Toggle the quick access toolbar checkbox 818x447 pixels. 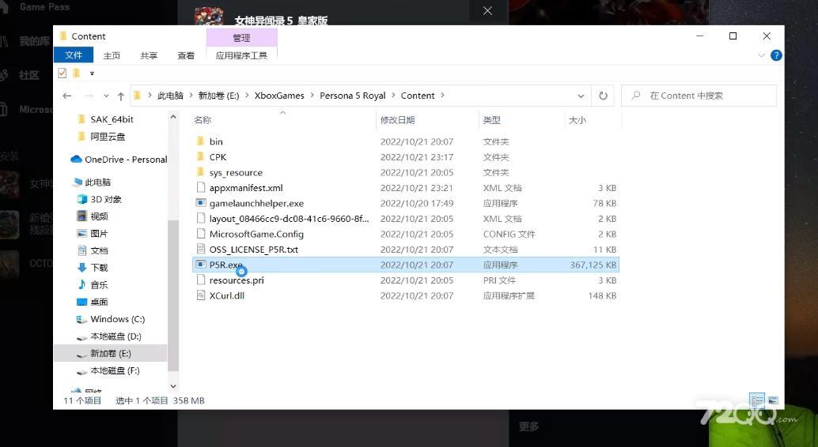coord(62,73)
